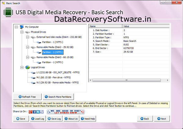
Task: Collapse the Physical Drives node
Action: click(22, 32)
